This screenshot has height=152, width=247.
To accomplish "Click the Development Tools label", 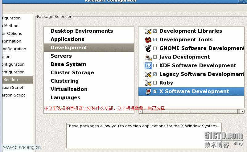I will click(186, 39).
